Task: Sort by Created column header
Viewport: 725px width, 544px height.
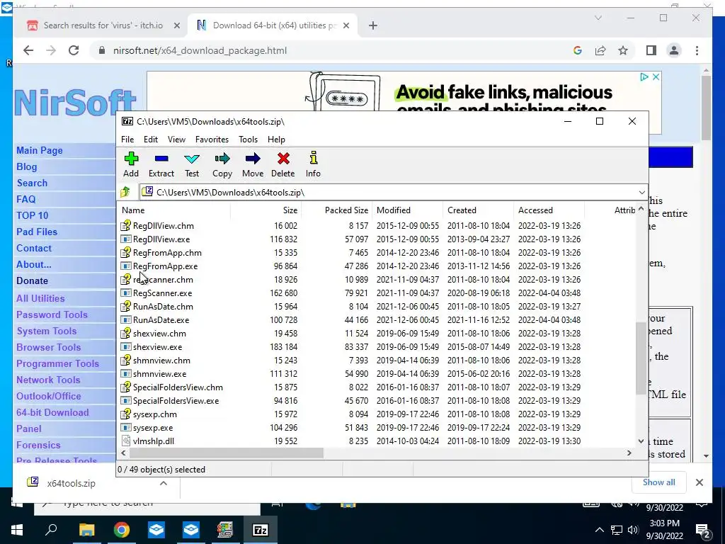Action: coord(478,210)
